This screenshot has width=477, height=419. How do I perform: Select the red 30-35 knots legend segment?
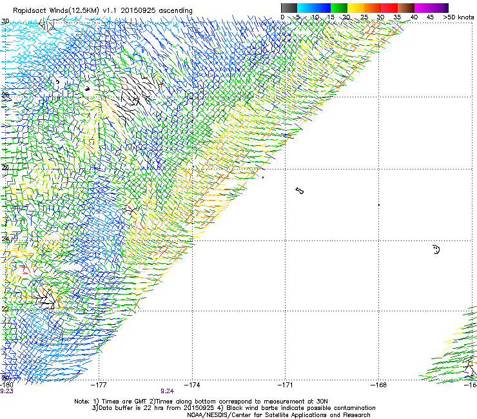click(x=389, y=8)
